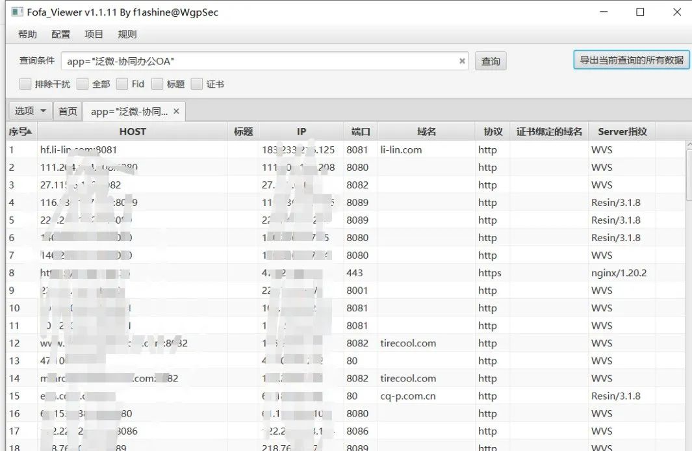692x451 pixels.
Task: Sort by the Server指纹 column header
Action: coord(622,131)
